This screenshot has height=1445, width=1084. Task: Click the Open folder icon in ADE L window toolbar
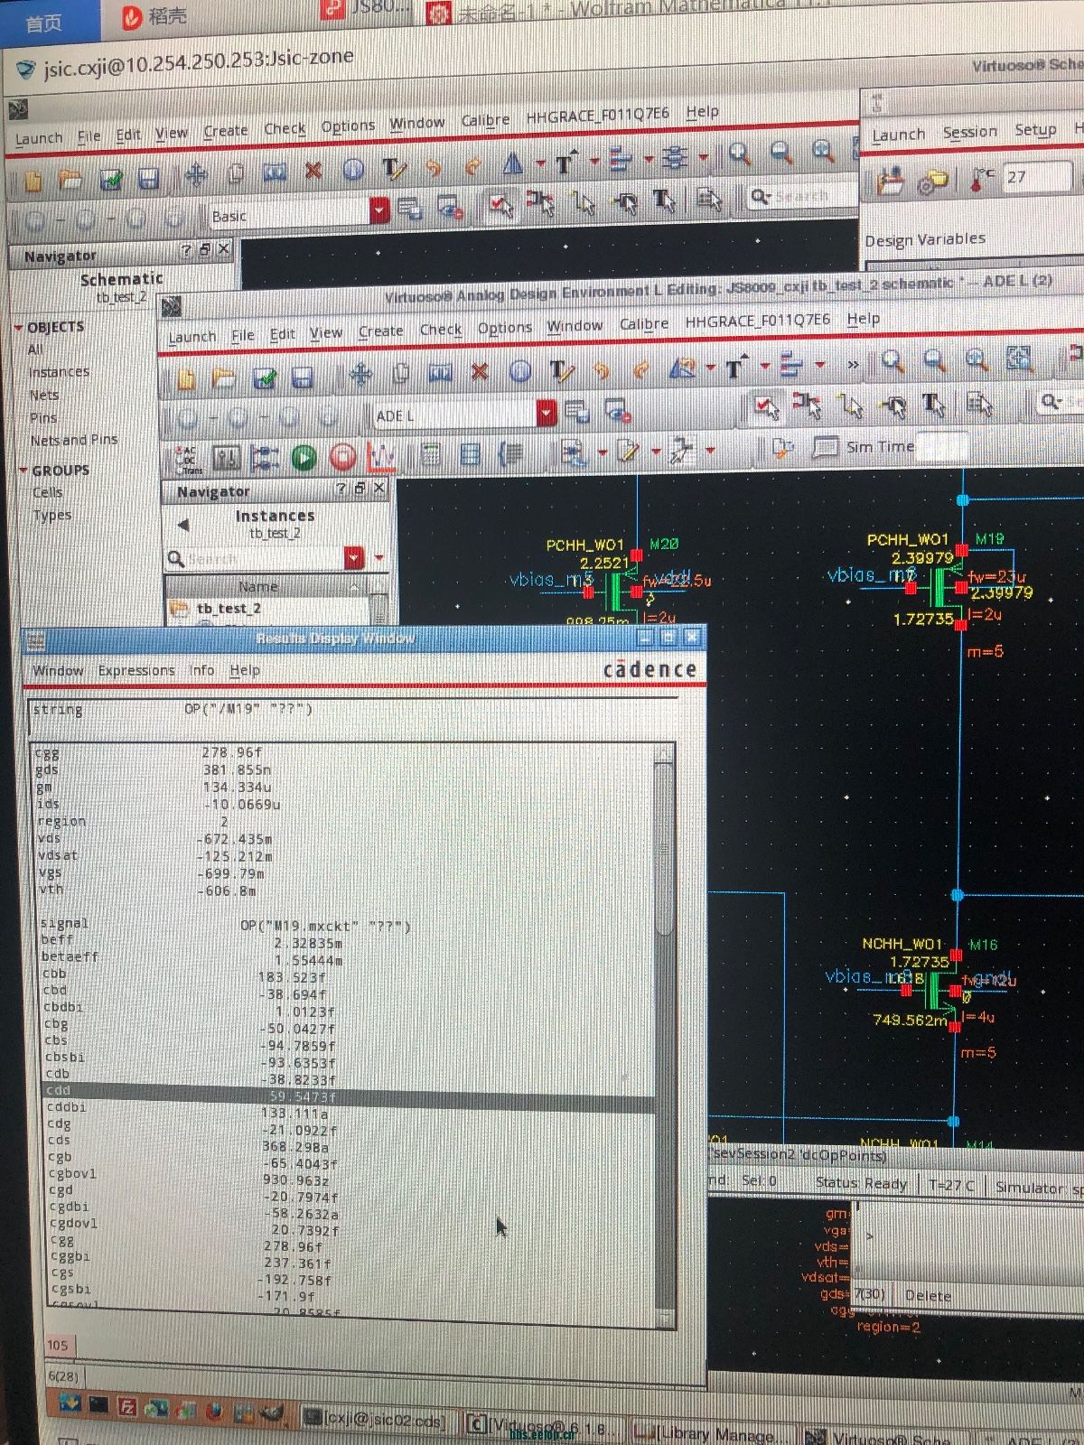(224, 378)
